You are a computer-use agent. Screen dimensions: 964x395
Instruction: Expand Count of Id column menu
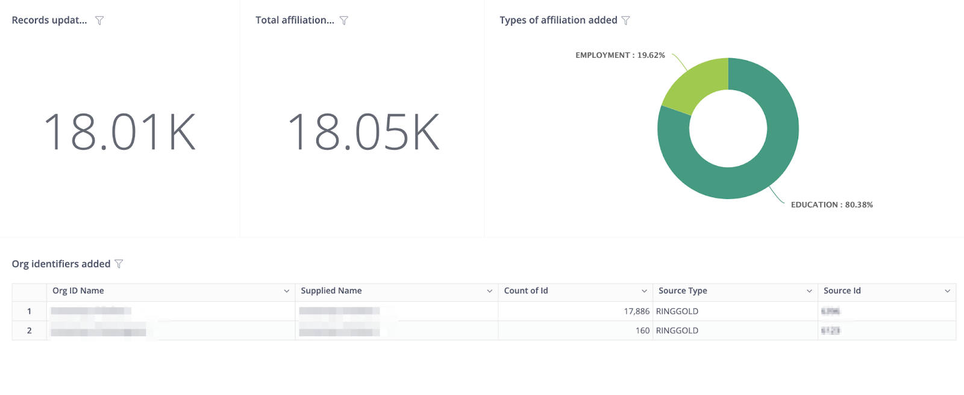[x=644, y=291]
